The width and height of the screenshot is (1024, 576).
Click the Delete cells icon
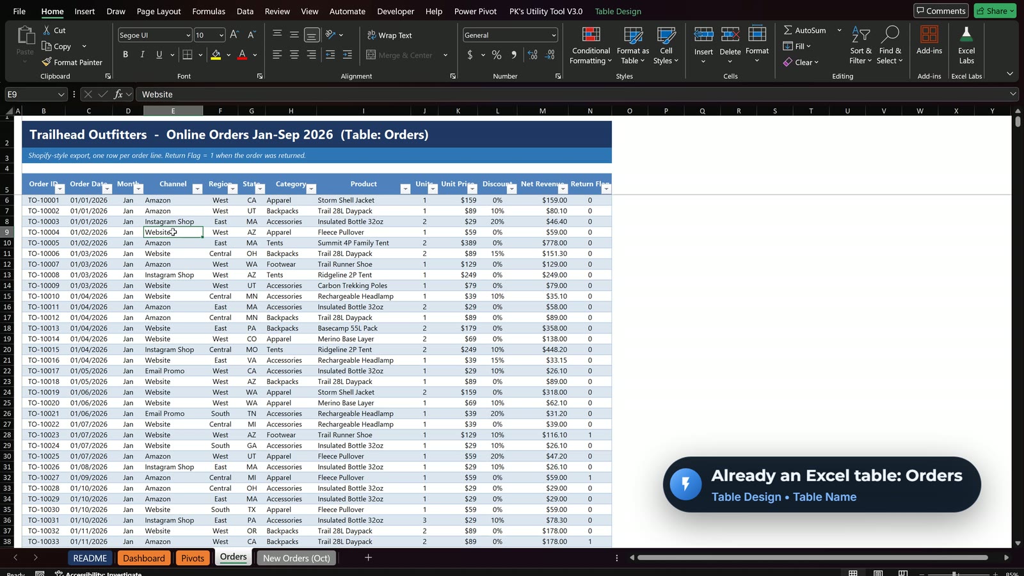point(730,35)
